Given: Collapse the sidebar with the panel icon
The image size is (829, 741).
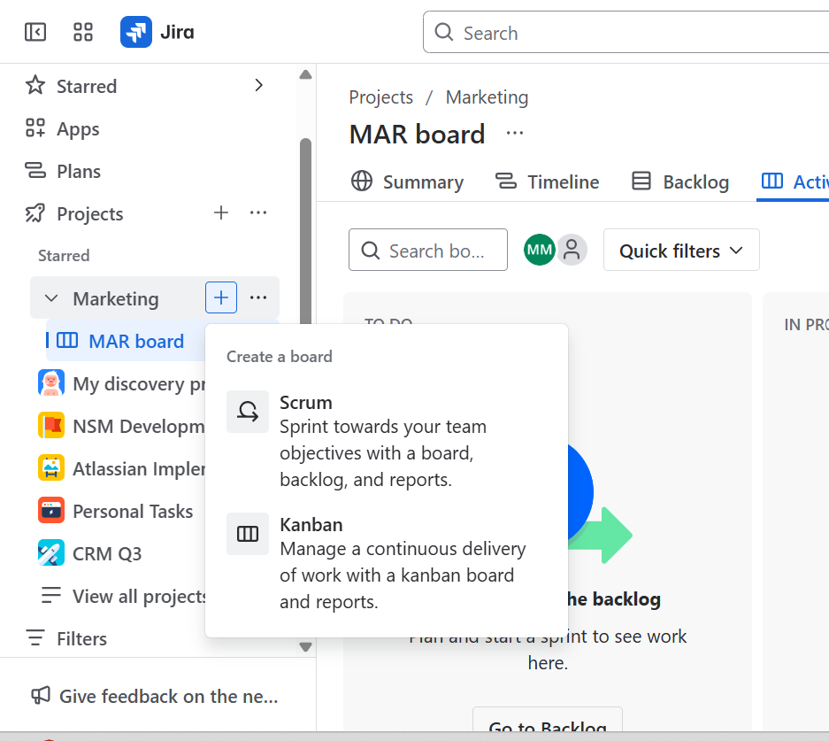Looking at the screenshot, I should pyautogui.click(x=35, y=32).
